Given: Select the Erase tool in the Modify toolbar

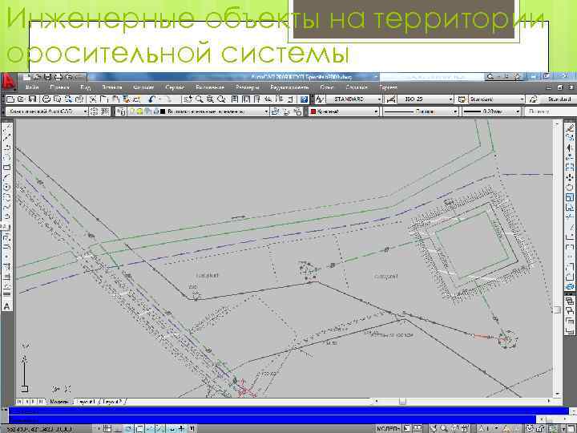Looking at the screenshot, I should tap(570, 127).
